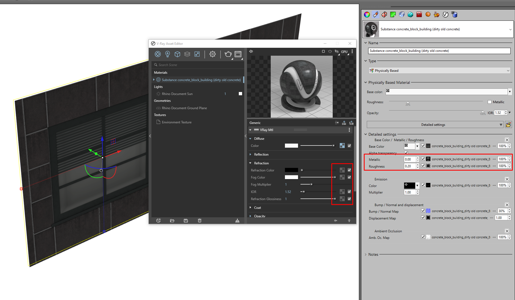Click the Add Attribute icon in Generic header
The image size is (515, 300).
pyautogui.click(x=344, y=123)
